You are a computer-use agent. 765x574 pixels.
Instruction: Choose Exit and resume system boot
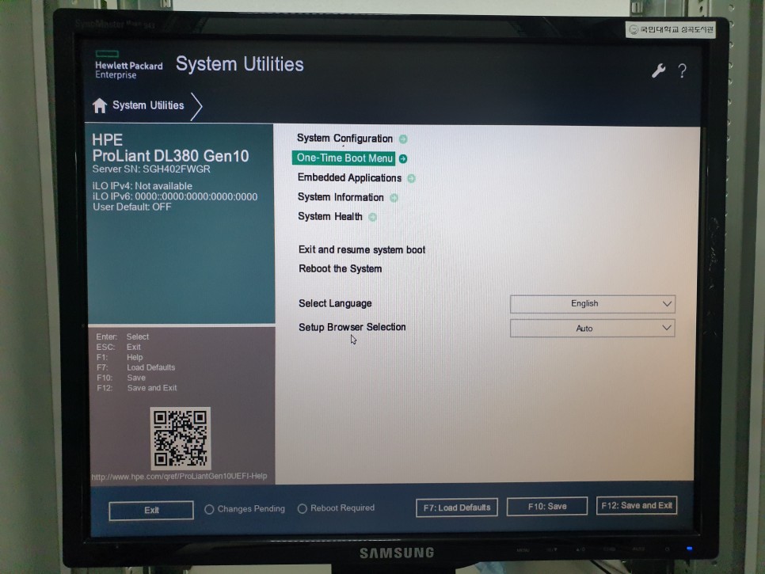click(x=362, y=249)
